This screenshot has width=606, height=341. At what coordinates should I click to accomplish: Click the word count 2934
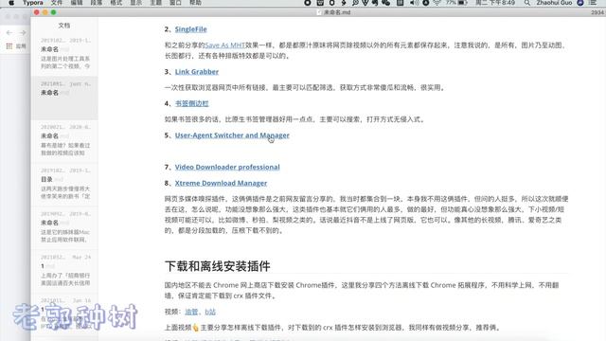click(x=597, y=12)
